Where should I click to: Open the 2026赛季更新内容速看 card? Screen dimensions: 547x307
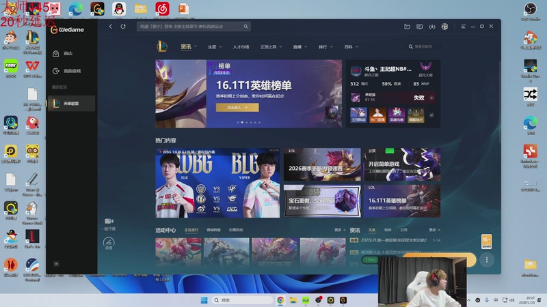322,164
